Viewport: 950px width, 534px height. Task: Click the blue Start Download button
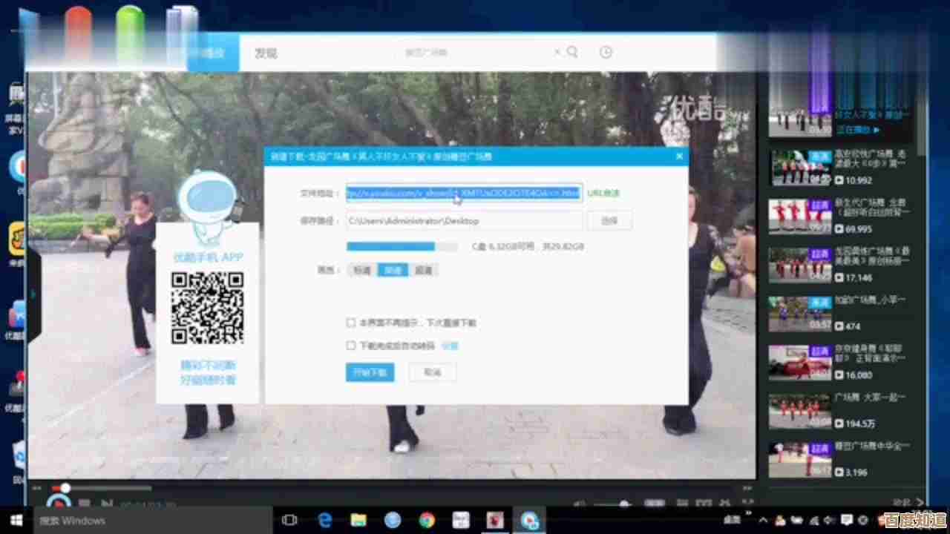(x=370, y=372)
